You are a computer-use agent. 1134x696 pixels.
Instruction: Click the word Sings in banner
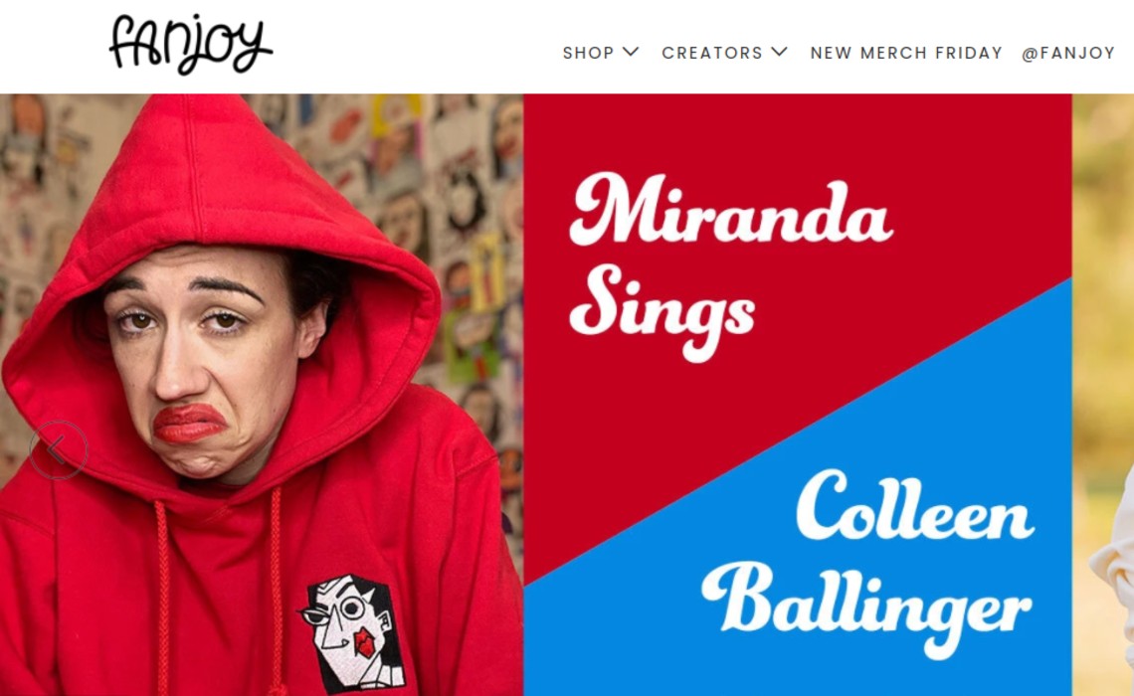661,311
